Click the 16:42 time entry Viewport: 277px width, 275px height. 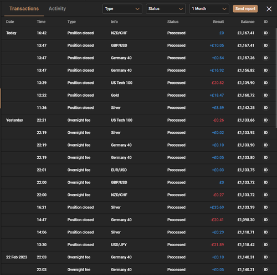click(x=42, y=33)
